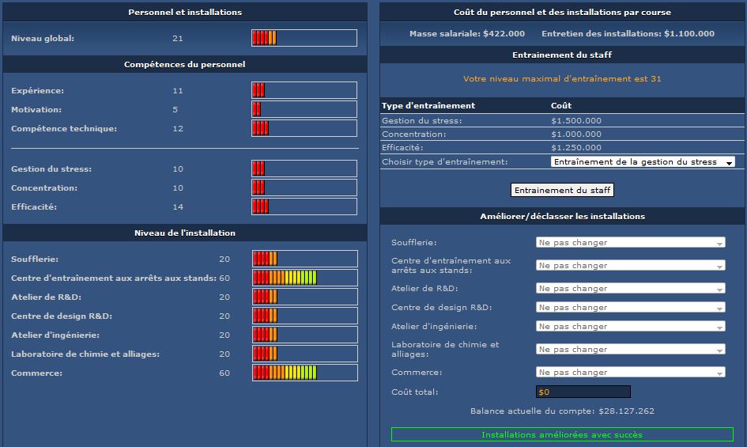Click the Motivation level bar

pos(304,109)
